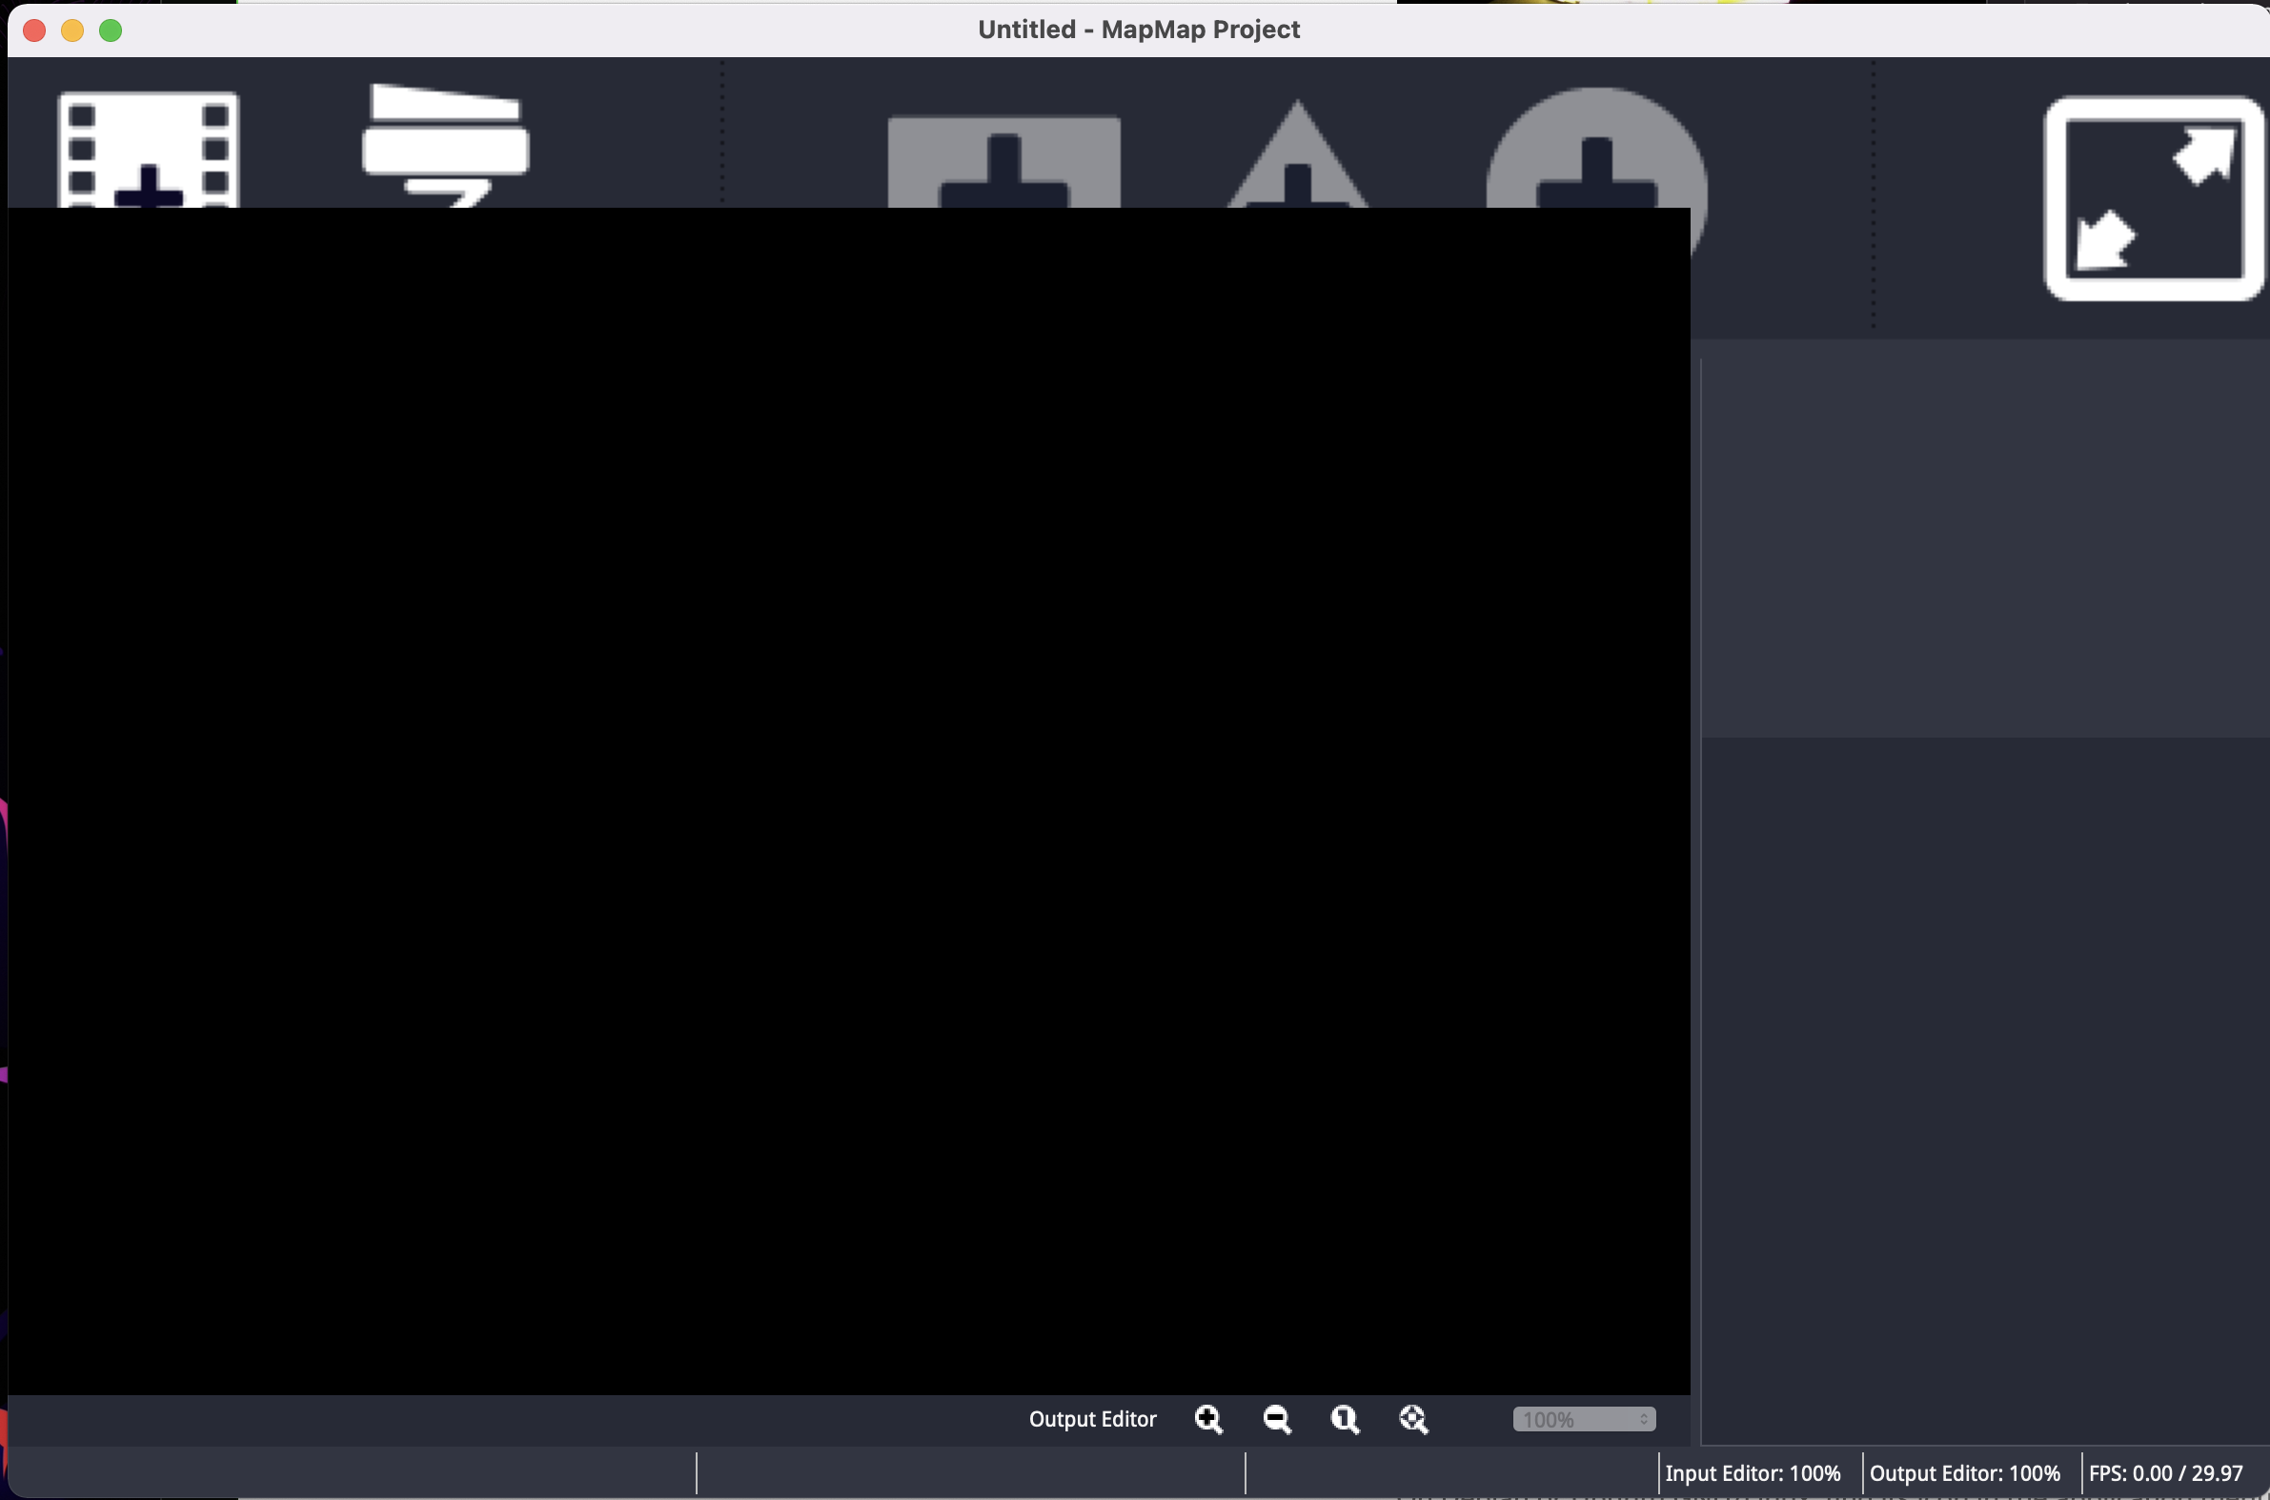2270x1500 pixels.
Task: Click the Untitled MapMap Project title bar
Action: pyautogui.click(x=1139, y=29)
